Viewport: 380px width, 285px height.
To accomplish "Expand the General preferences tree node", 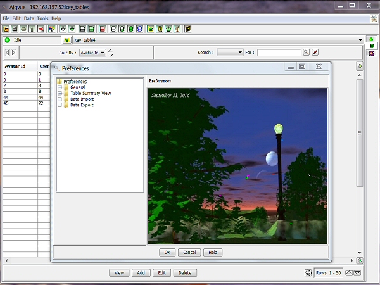I will click(60, 87).
